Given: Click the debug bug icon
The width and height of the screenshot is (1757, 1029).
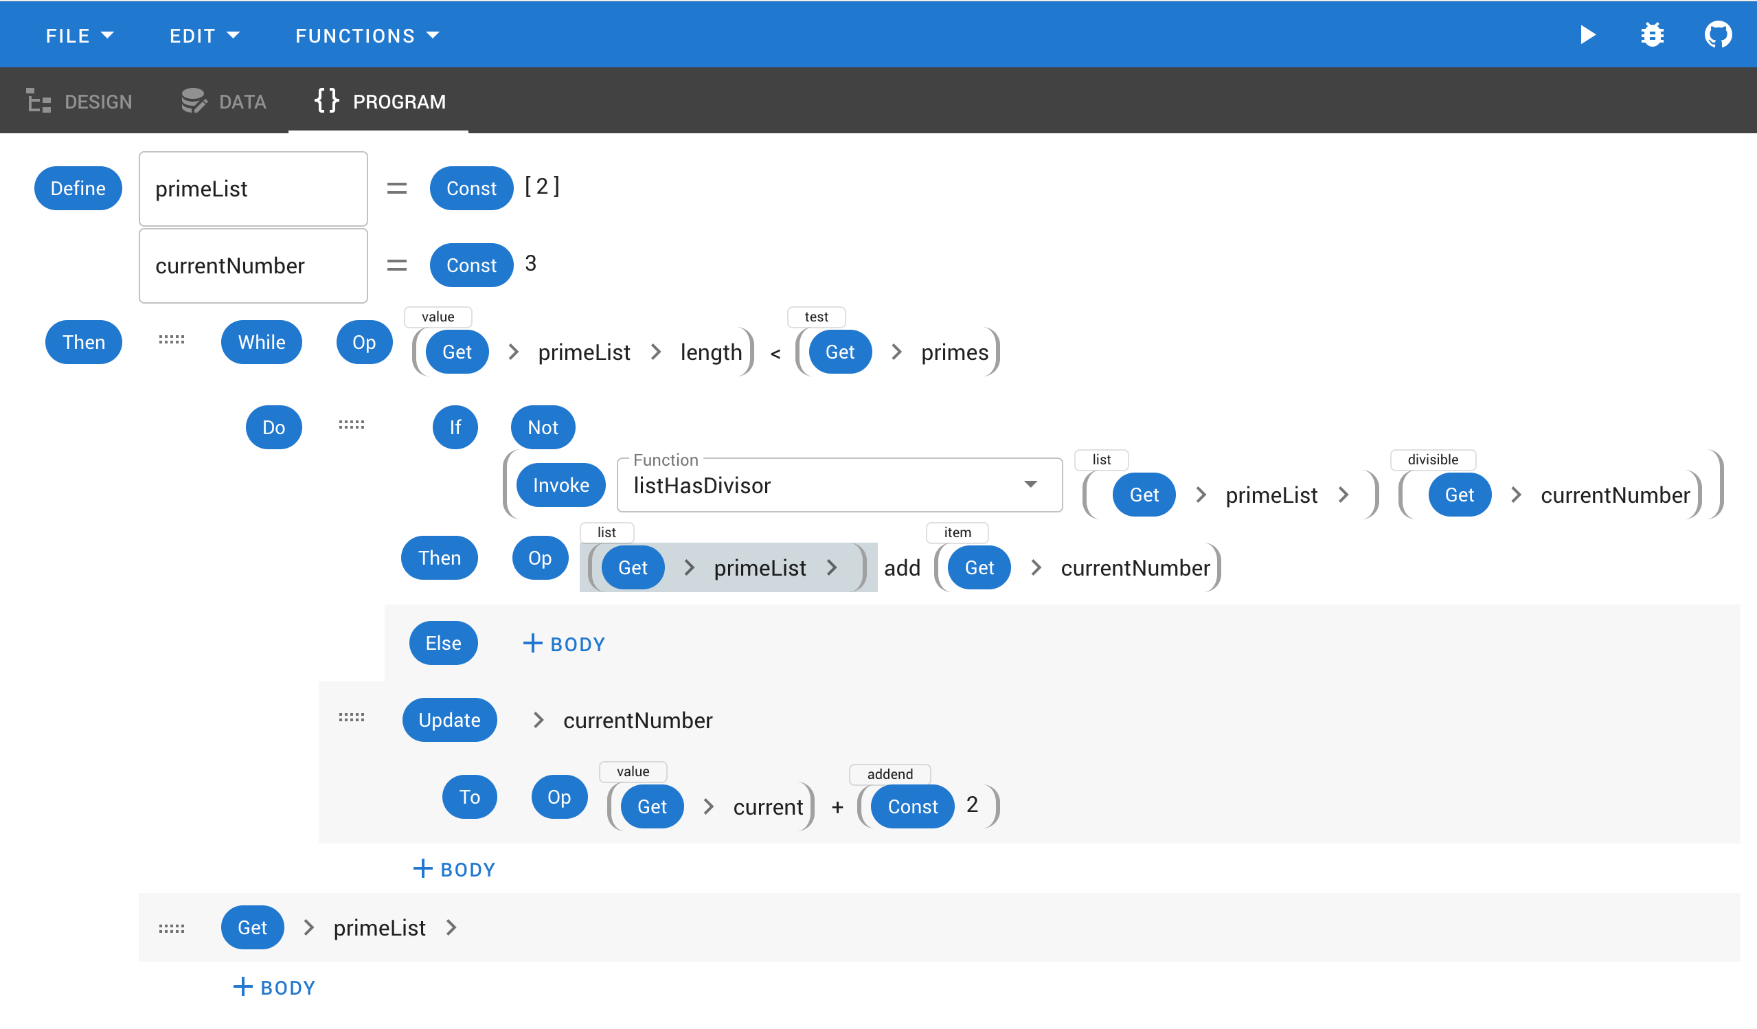Looking at the screenshot, I should (1652, 35).
